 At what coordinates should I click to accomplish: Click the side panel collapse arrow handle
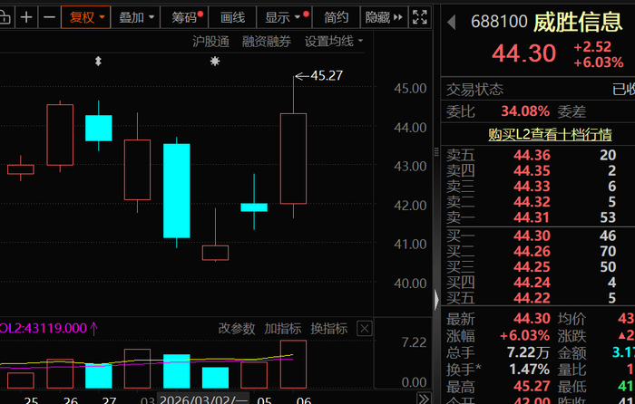click(x=436, y=300)
